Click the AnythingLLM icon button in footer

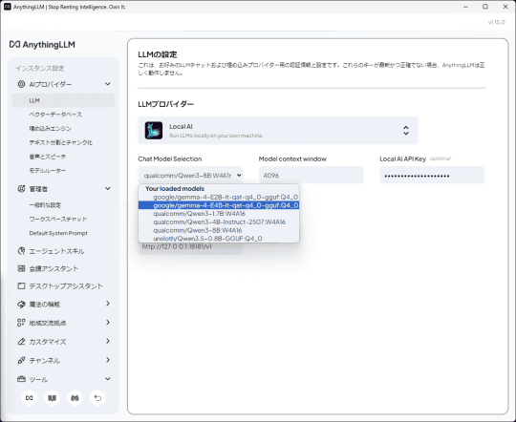click(x=30, y=398)
